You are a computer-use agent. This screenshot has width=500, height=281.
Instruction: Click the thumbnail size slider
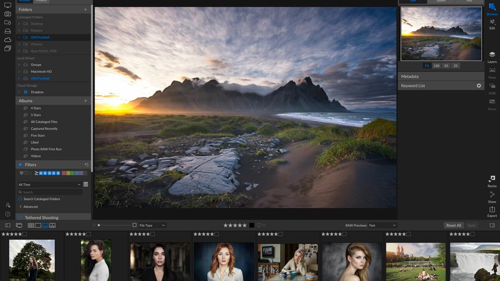[x=115, y=225]
